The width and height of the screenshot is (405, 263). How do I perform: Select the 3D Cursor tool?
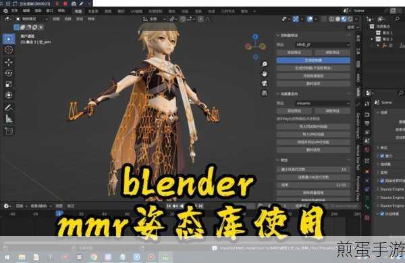pyautogui.click(x=9, y=49)
